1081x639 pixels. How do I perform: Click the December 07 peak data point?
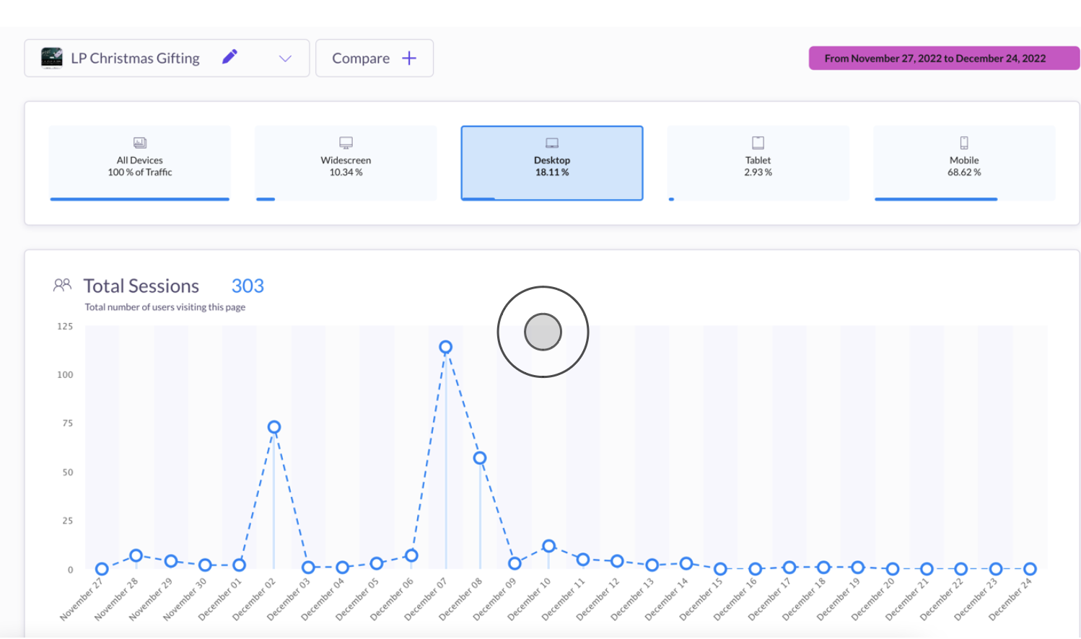click(446, 347)
